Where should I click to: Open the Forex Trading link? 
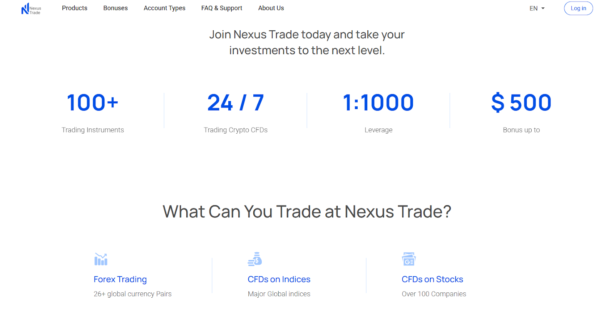point(120,279)
